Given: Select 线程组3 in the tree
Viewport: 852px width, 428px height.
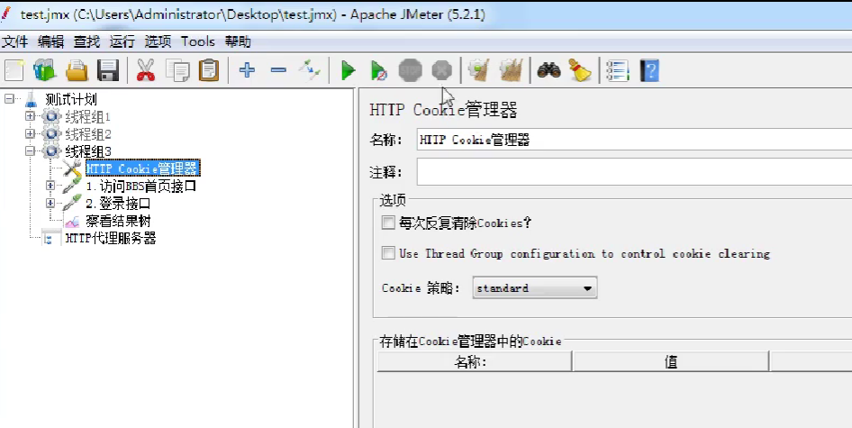Looking at the screenshot, I should (x=88, y=151).
